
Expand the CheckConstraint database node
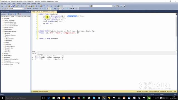coord(3,28)
